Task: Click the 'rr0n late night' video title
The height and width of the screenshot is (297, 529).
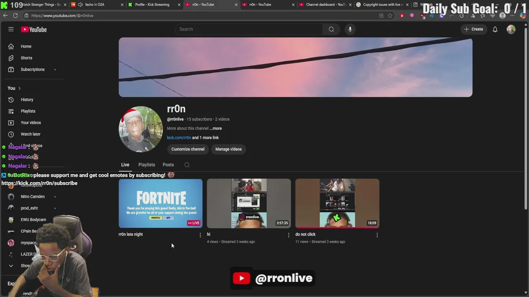Action: click(x=131, y=234)
